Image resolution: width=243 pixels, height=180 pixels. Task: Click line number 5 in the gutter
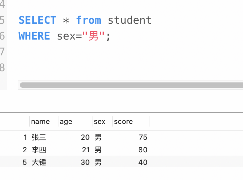point(2,20)
